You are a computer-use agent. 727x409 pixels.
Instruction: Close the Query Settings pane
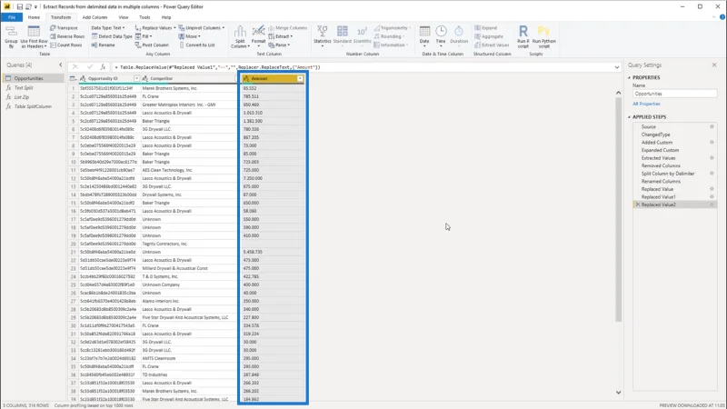tap(714, 65)
